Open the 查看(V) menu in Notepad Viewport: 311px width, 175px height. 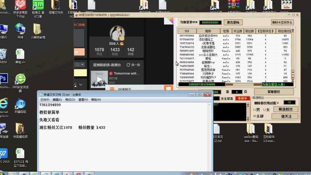[x=83, y=99]
